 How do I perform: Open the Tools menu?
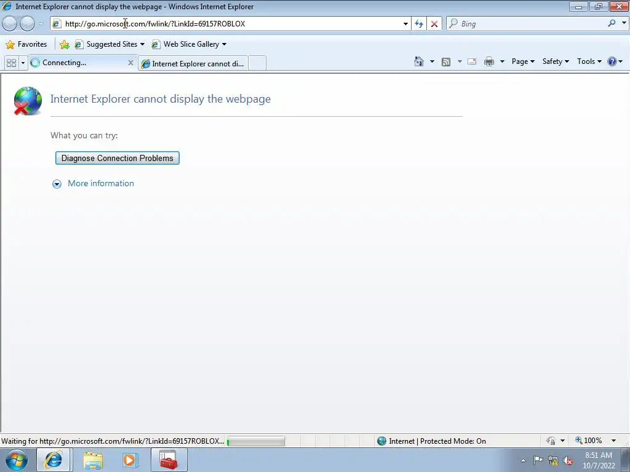coord(589,61)
